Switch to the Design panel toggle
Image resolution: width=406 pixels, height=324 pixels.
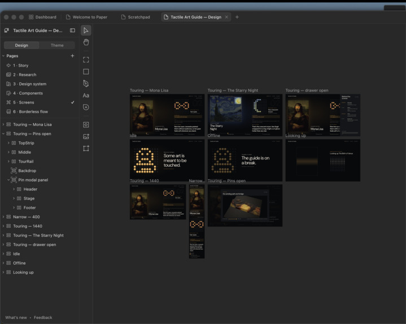21,45
